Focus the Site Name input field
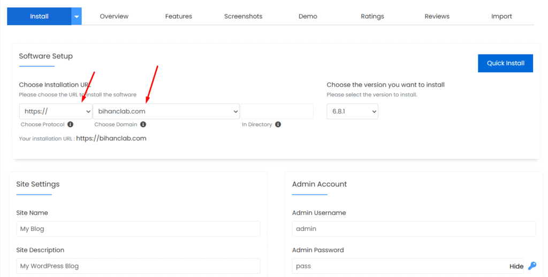The image size is (548, 277). (x=138, y=229)
